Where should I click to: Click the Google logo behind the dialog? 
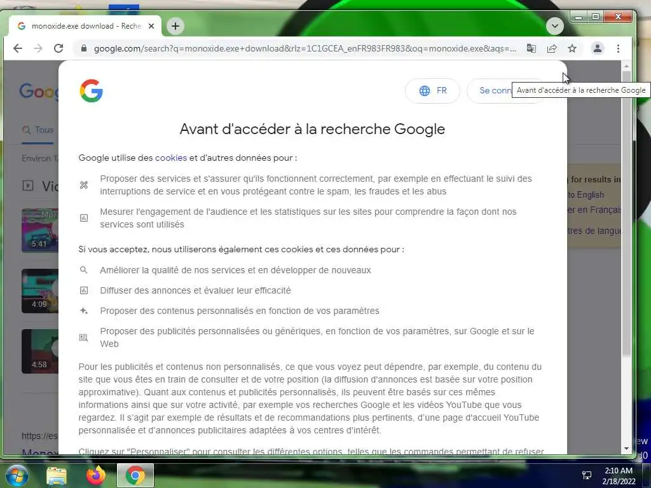39,91
